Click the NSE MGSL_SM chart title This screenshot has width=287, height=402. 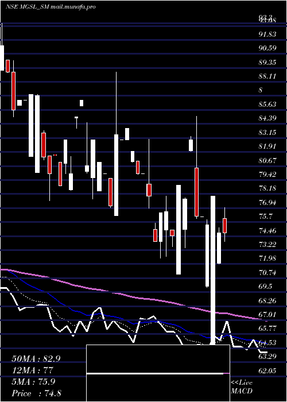[51, 7]
